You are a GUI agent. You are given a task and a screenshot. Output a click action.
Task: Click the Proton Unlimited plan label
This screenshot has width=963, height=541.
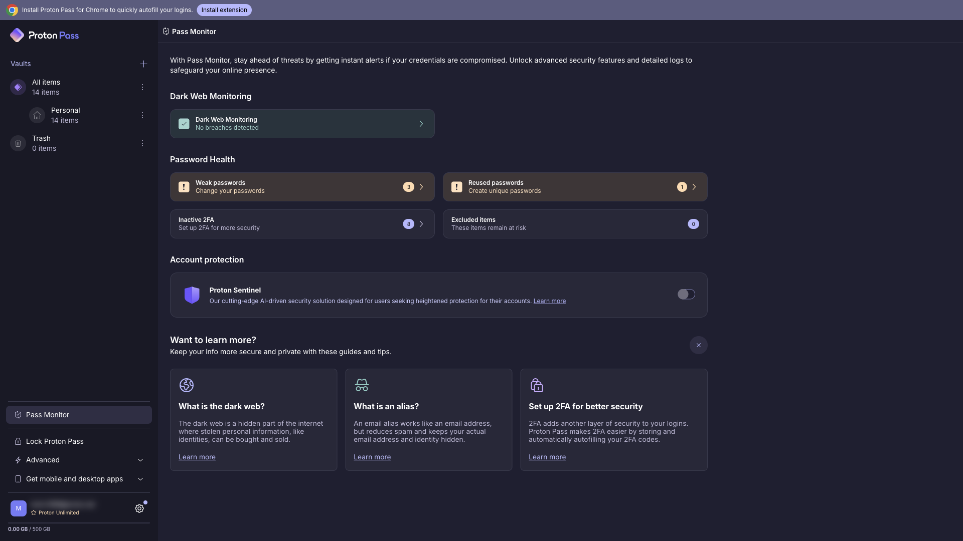click(55, 513)
